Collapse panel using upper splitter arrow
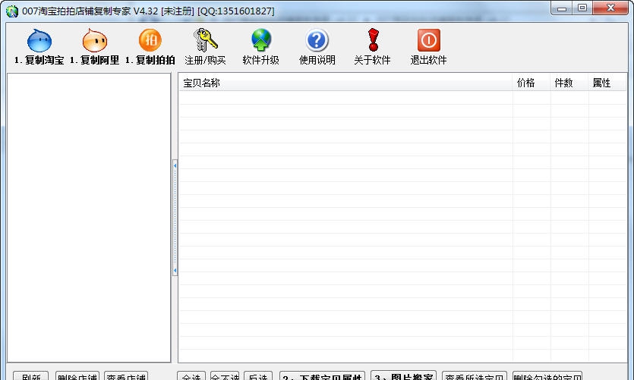 (175, 165)
